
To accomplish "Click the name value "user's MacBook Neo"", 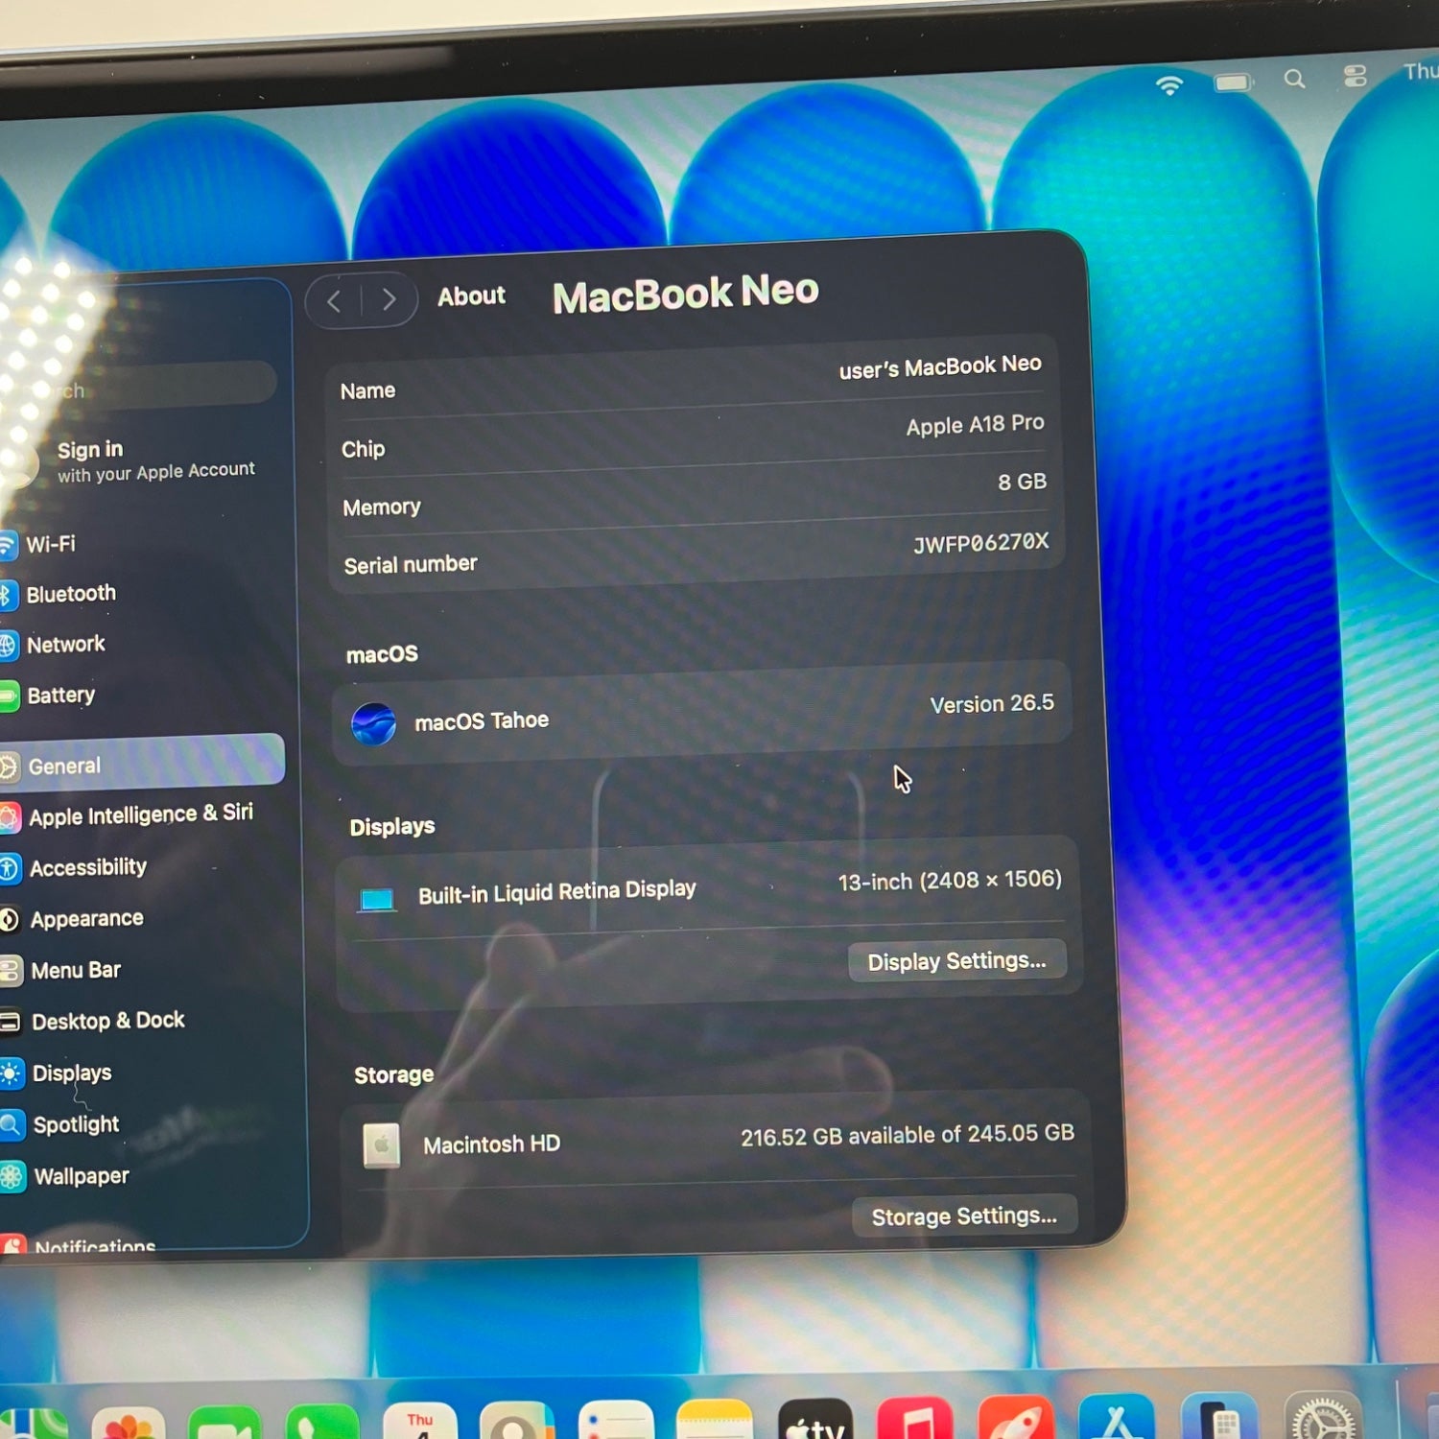I will tap(940, 366).
